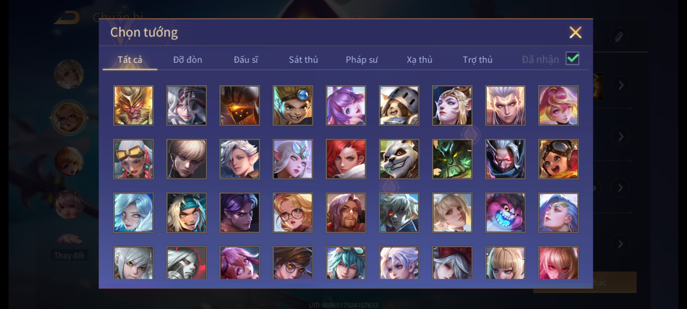The width and height of the screenshot is (687, 309).
Task: Pick the red-haired woman hero portrait
Action: 346,159
